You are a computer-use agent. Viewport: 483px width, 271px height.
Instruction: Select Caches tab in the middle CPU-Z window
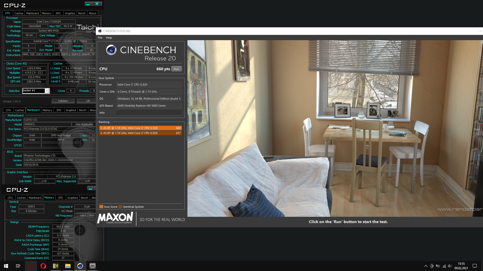[20, 110]
